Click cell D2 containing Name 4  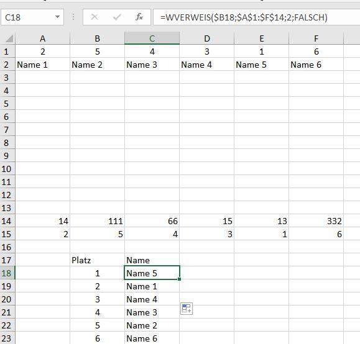pos(206,65)
